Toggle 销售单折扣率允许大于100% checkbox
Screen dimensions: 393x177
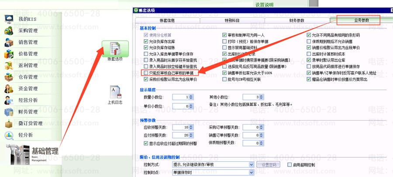[x=224, y=73]
